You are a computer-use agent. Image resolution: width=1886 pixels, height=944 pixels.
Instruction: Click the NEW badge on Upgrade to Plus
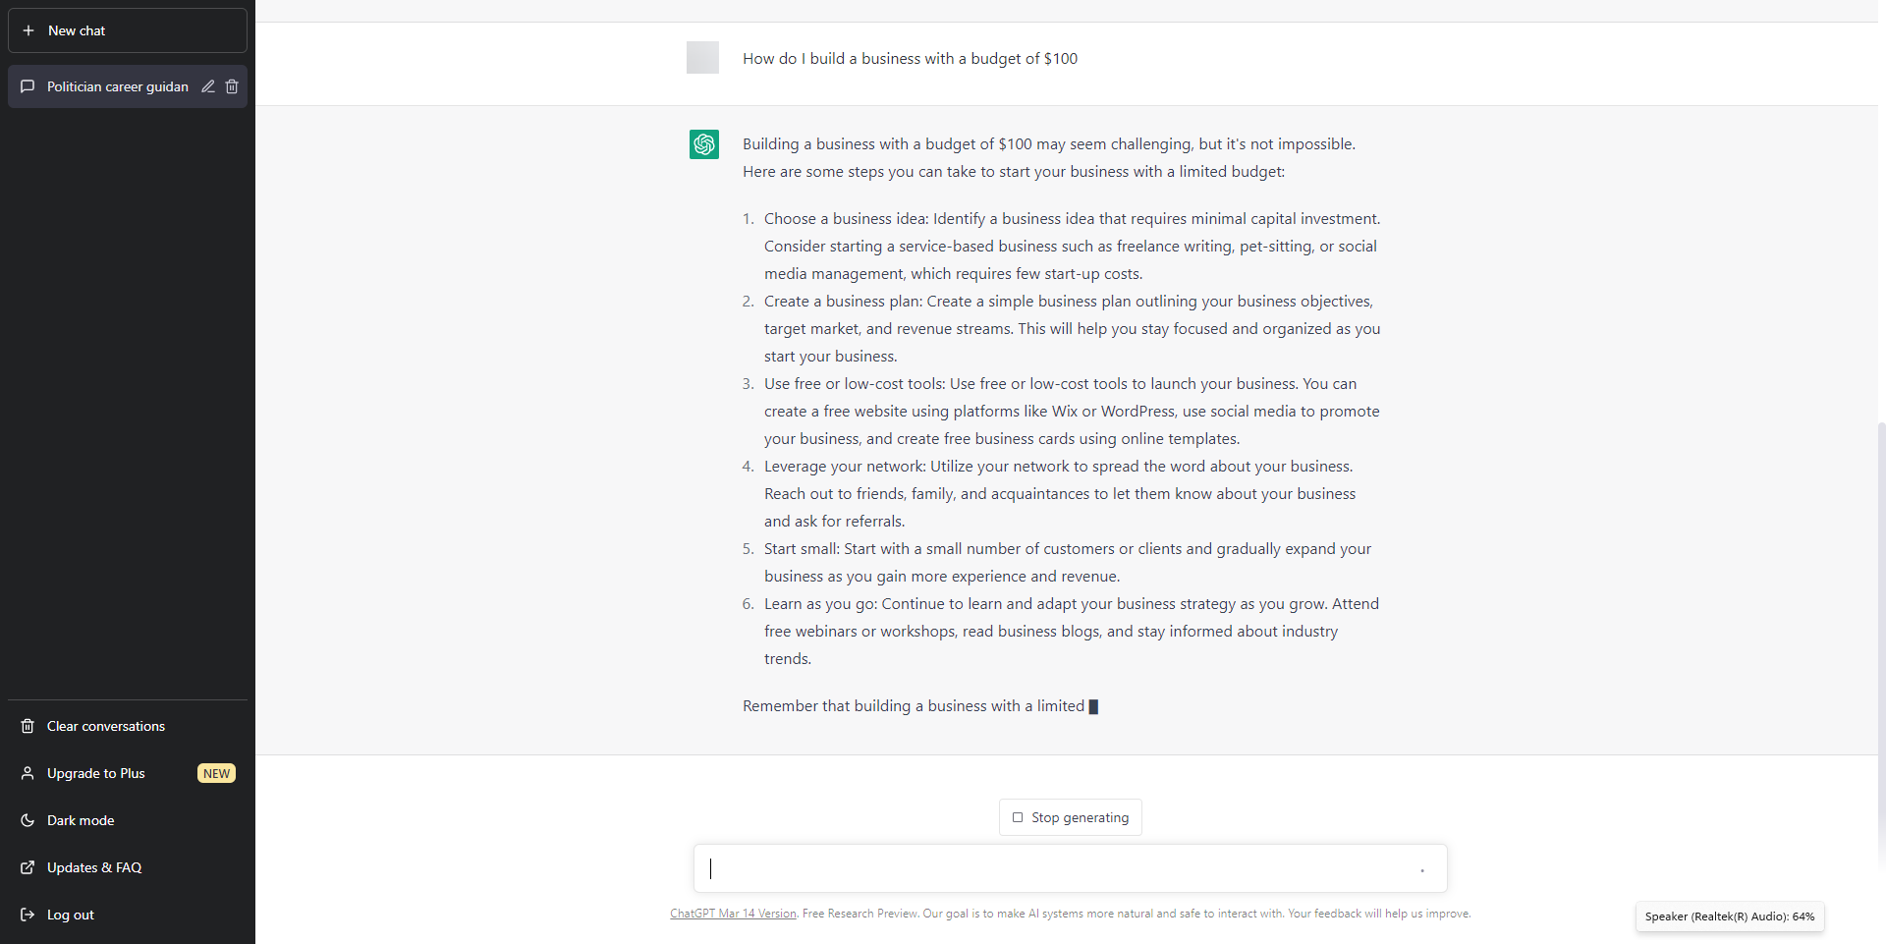[216, 774]
